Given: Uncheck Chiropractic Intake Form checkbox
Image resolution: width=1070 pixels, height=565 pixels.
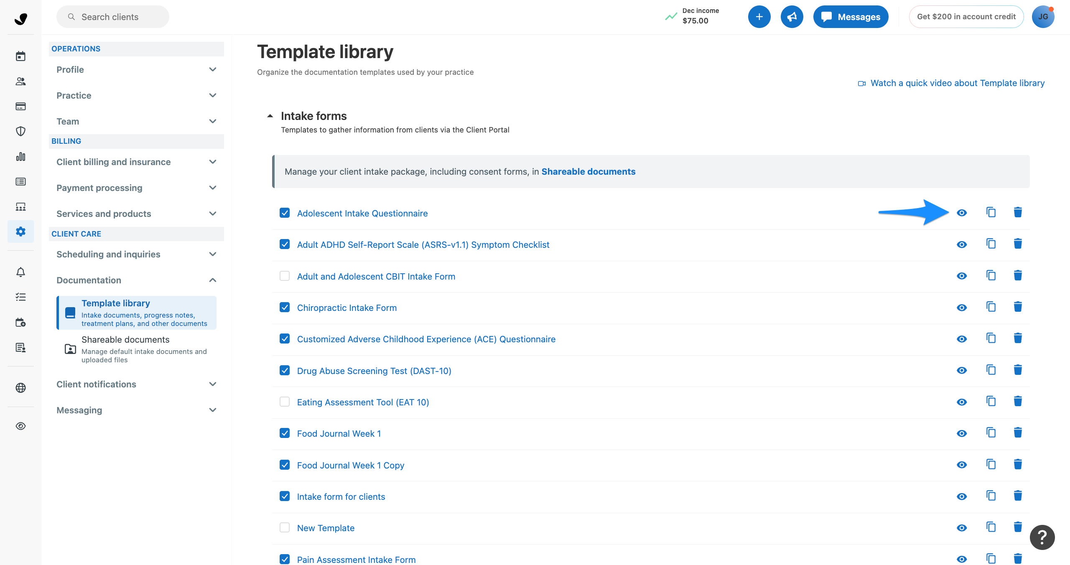Looking at the screenshot, I should pos(285,307).
